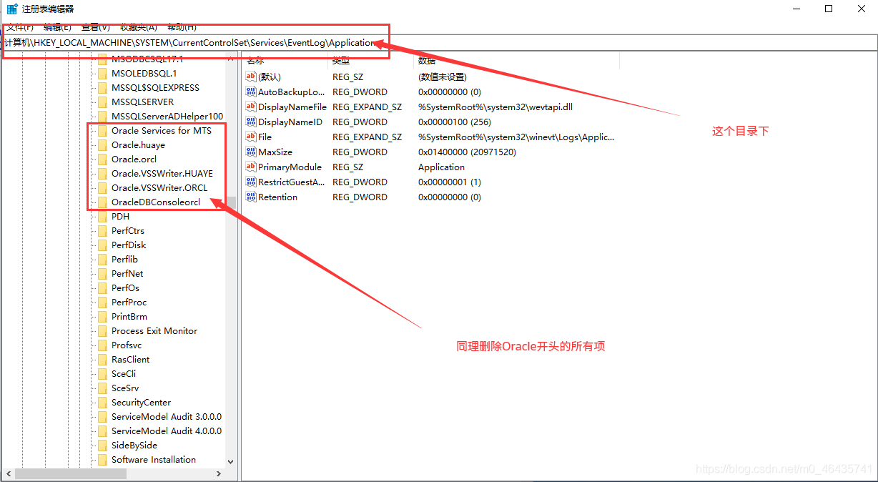Click the tree pane's scroll down arrow
Screen dimensions: 878x482
(230, 462)
